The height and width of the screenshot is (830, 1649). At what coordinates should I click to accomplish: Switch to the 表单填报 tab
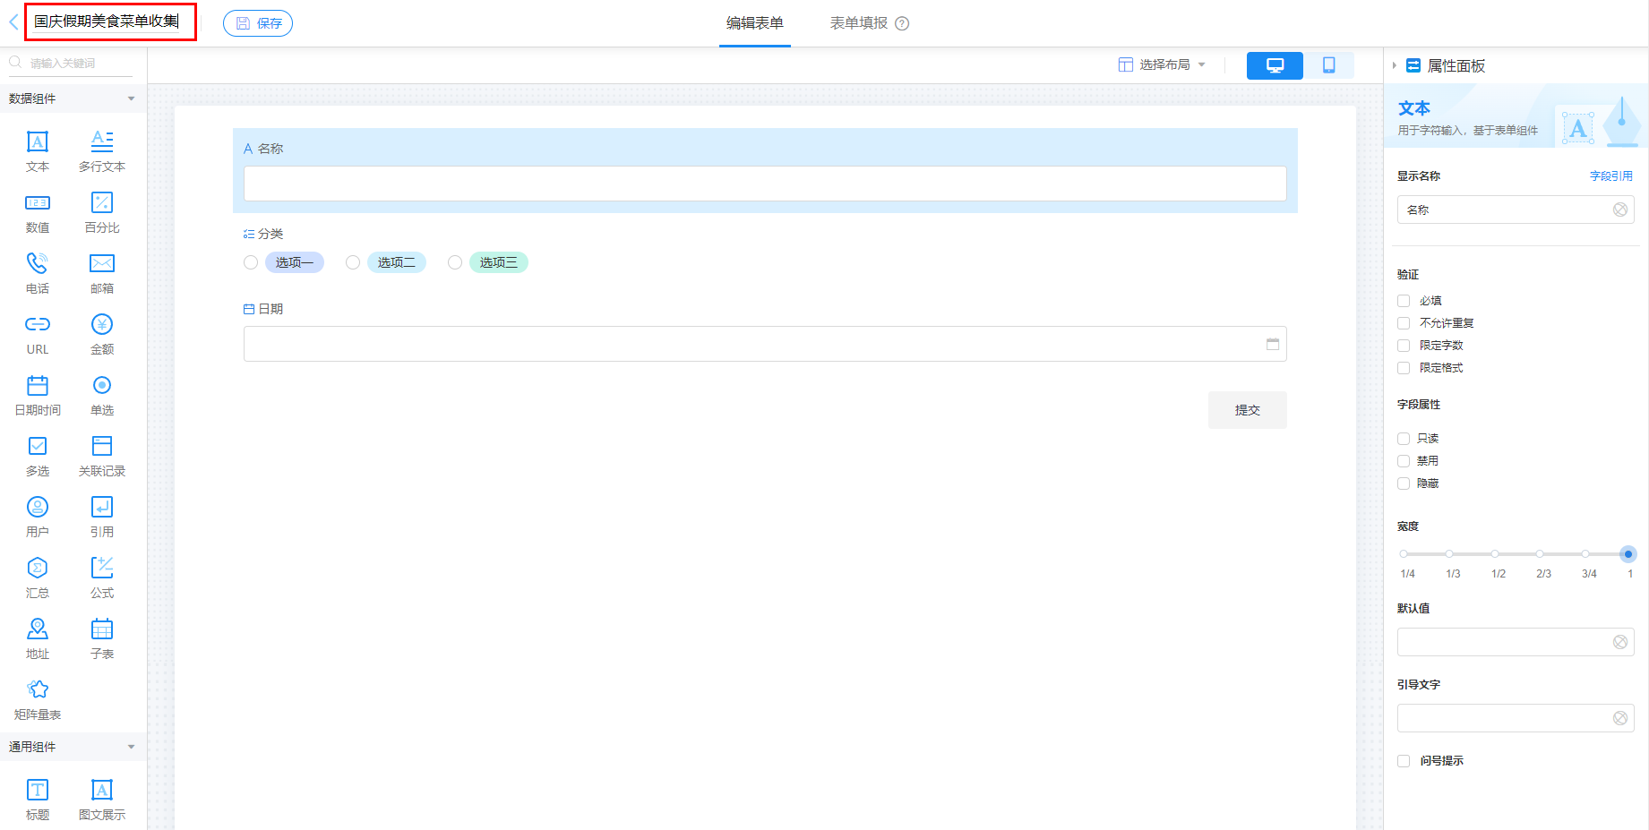click(x=859, y=23)
